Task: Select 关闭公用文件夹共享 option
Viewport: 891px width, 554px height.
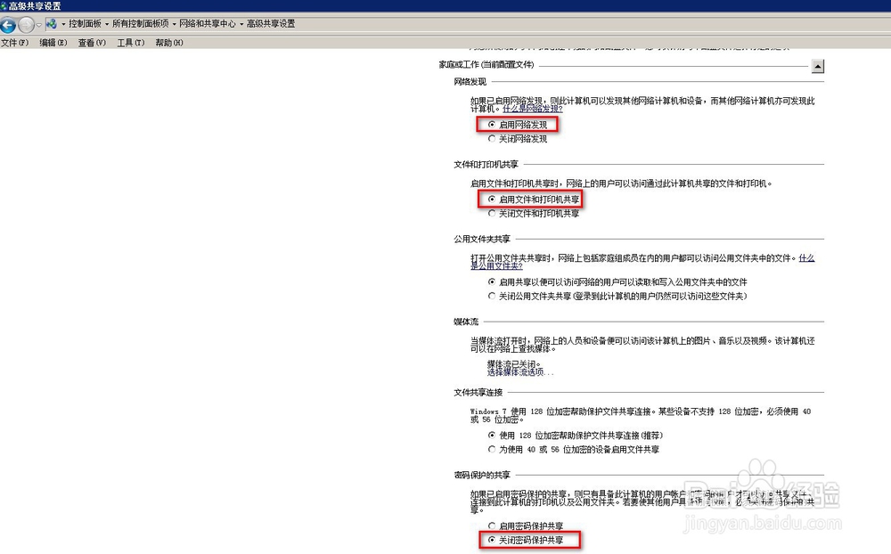Action: click(492, 295)
